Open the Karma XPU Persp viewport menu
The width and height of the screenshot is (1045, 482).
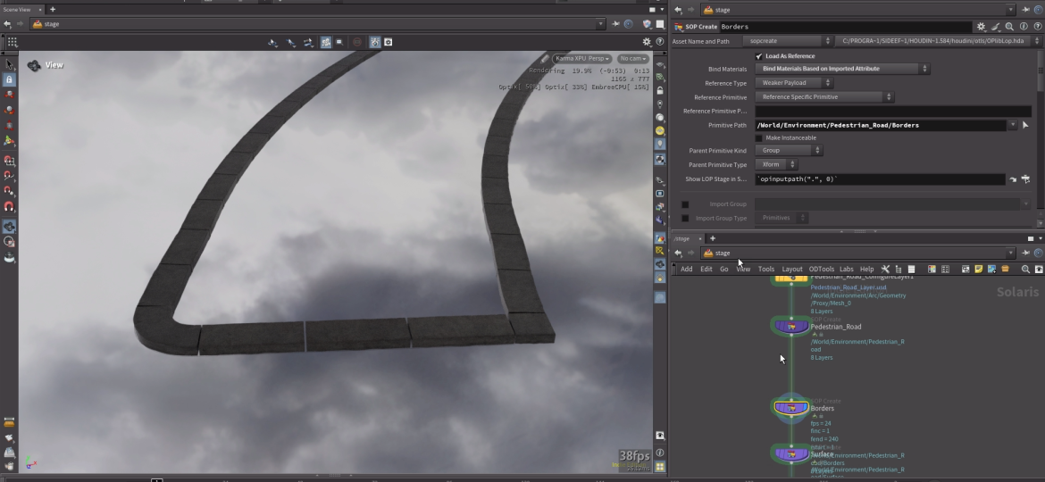coord(581,59)
